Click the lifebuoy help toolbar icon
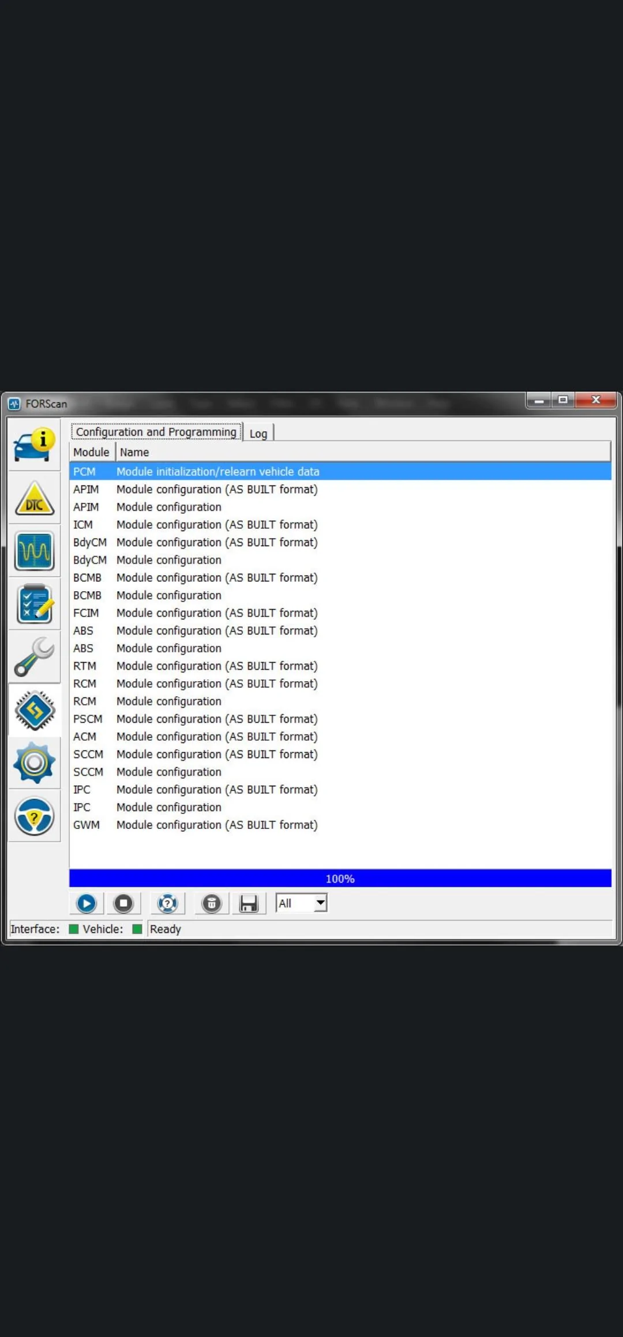Viewport: 623px width, 1337px height. click(x=168, y=903)
